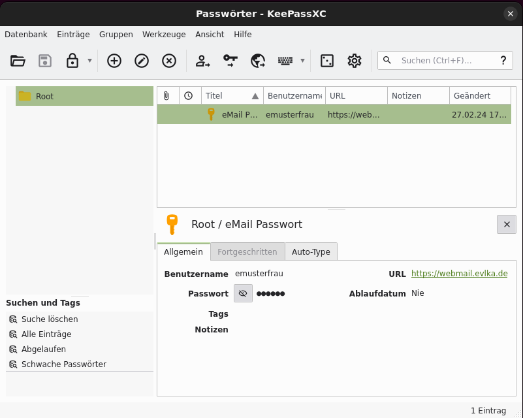Select the Root group folder
The image size is (523, 418).
coord(84,96)
